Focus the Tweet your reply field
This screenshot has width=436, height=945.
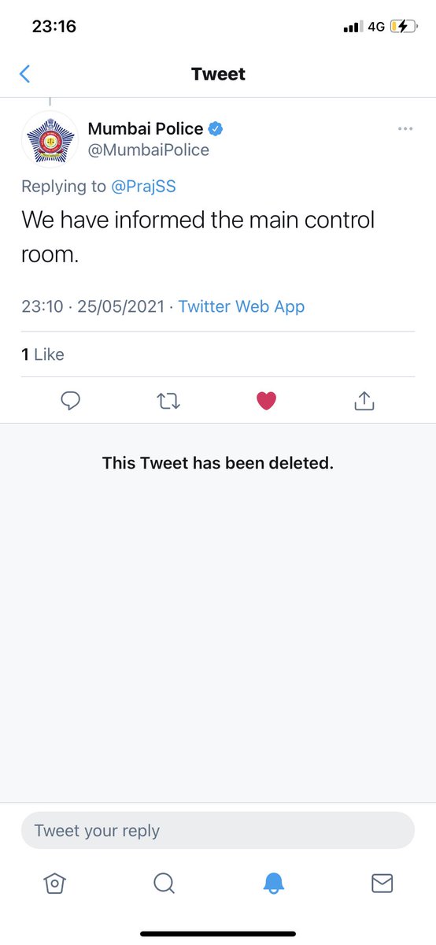pyautogui.click(x=218, y=830)
